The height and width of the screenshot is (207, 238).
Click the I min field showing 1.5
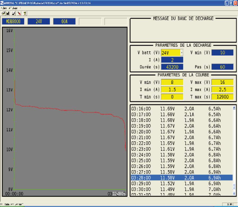(172, 90)
